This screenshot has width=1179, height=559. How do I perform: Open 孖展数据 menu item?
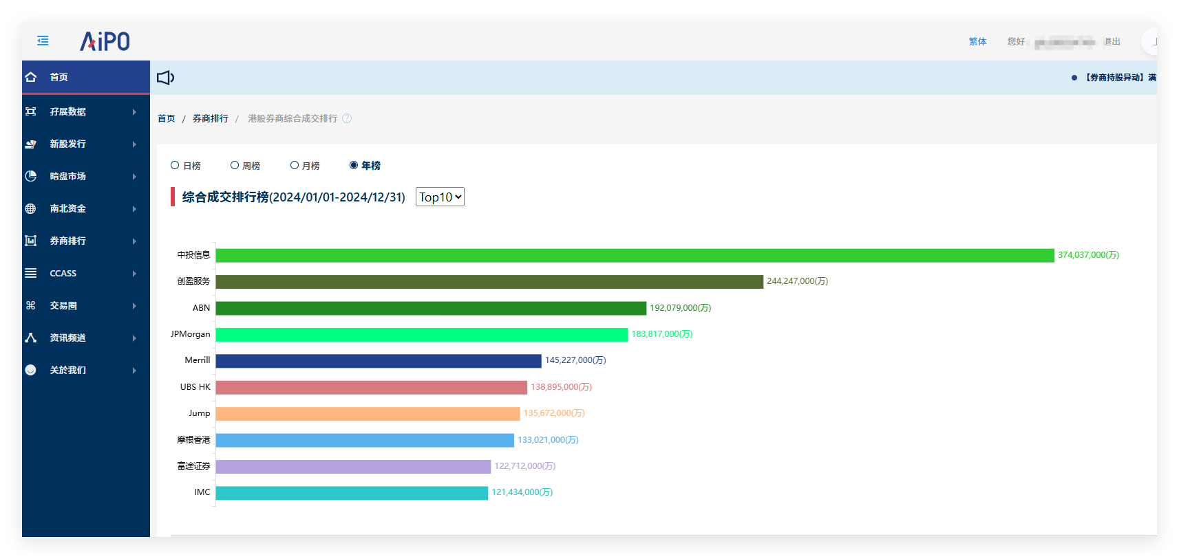[86, 111]
